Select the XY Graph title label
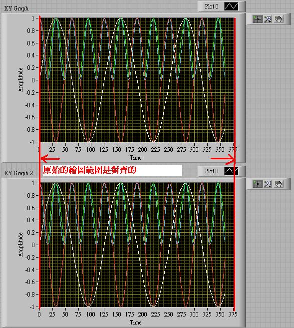 (x=16, y=8)
